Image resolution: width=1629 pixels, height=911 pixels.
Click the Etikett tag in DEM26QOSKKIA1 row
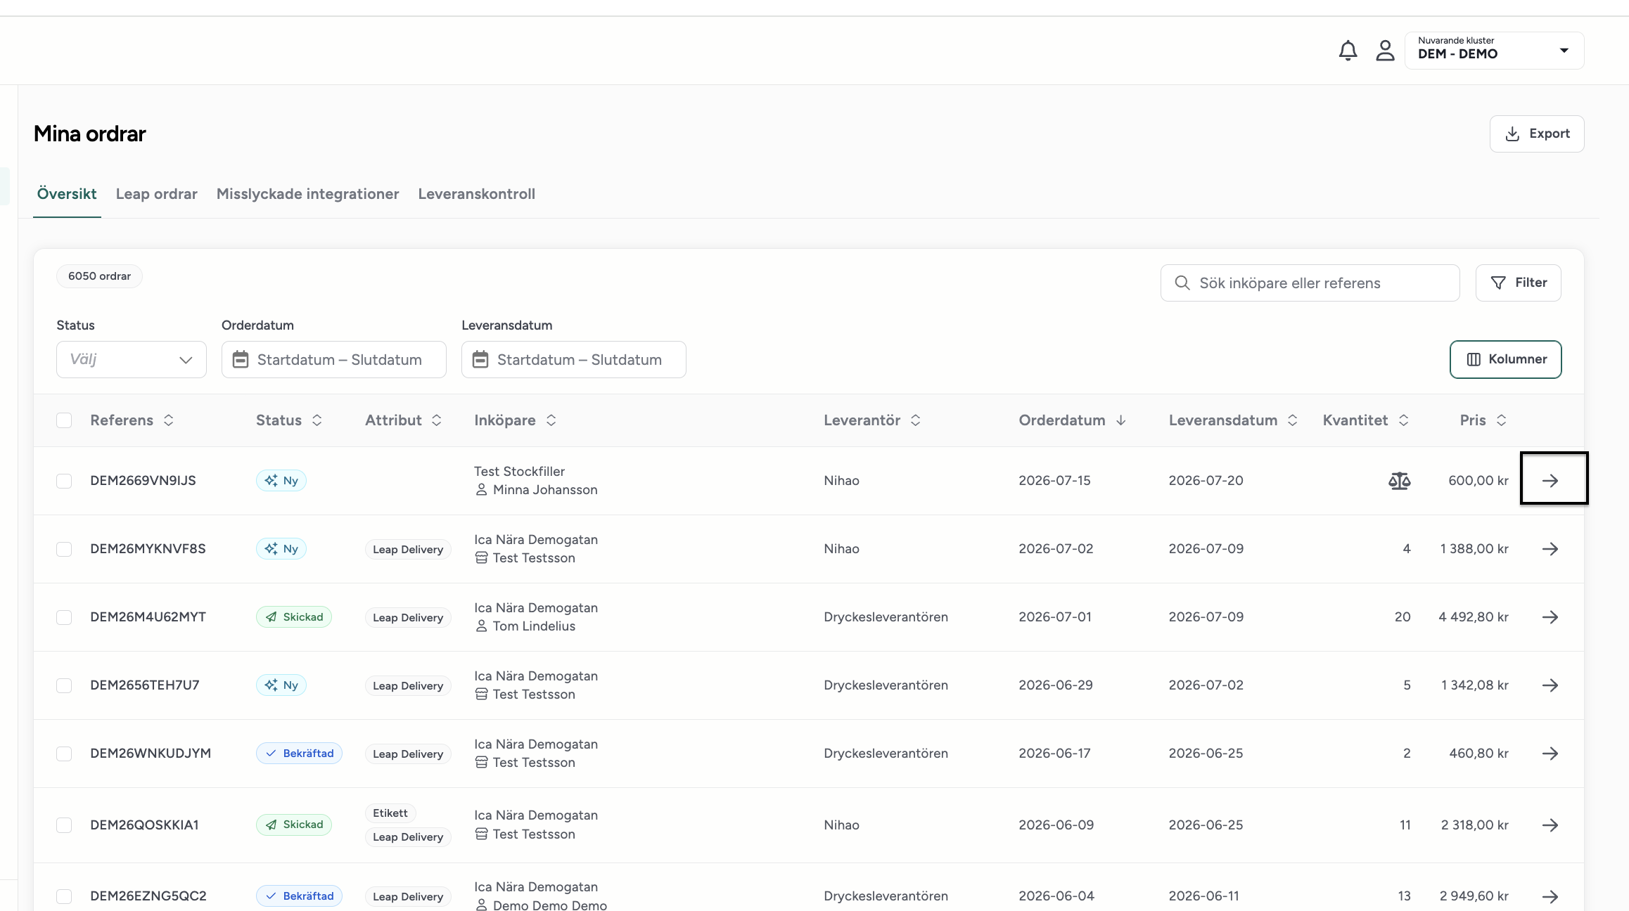pyautogui.click(x=390, y=813)
